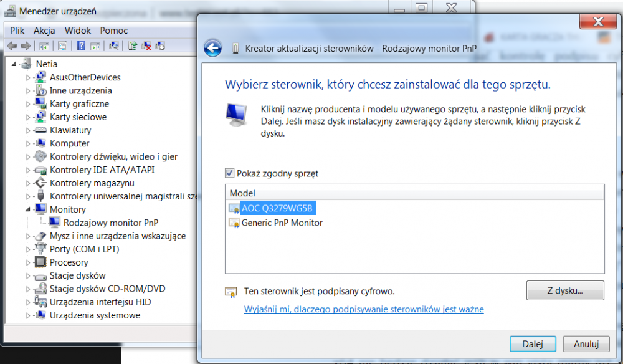
Task: Select Generic PnP Monitor in the model list
Action: [282, 223]
